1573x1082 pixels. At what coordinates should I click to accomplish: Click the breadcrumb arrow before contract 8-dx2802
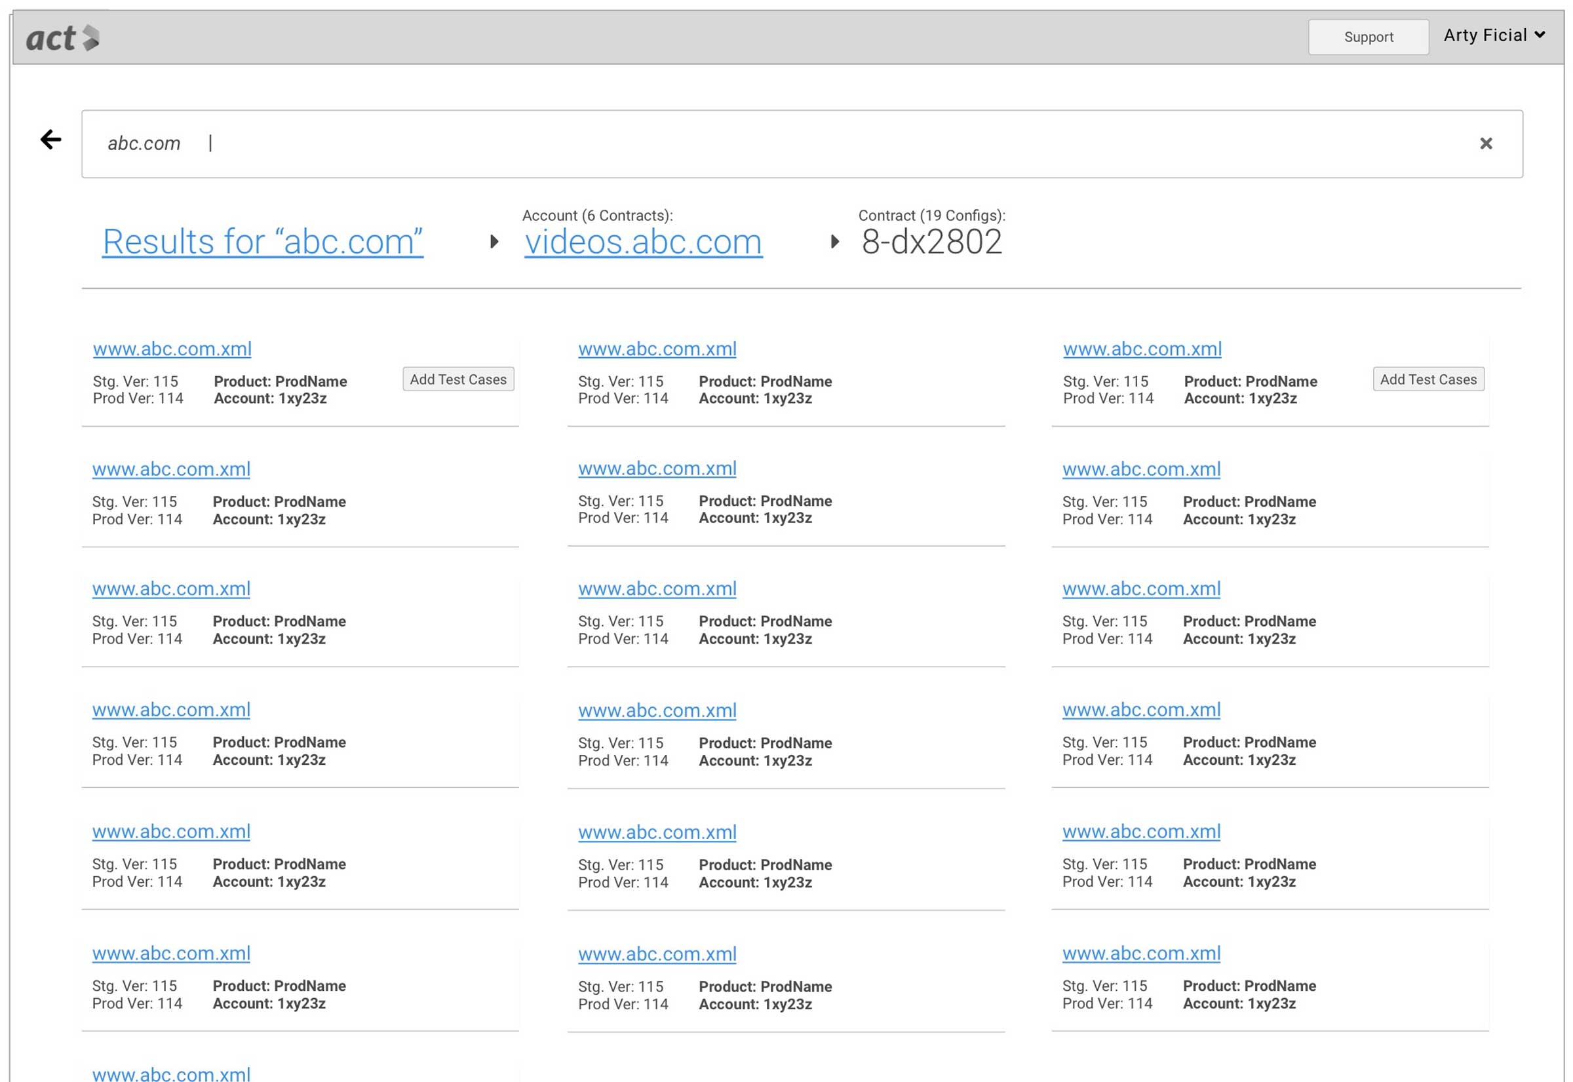(x=834, y=242)
